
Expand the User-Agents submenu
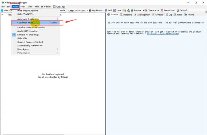[36, 49]
